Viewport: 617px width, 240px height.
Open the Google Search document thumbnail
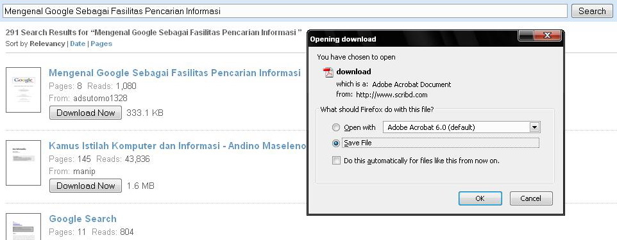coord(23,227)
